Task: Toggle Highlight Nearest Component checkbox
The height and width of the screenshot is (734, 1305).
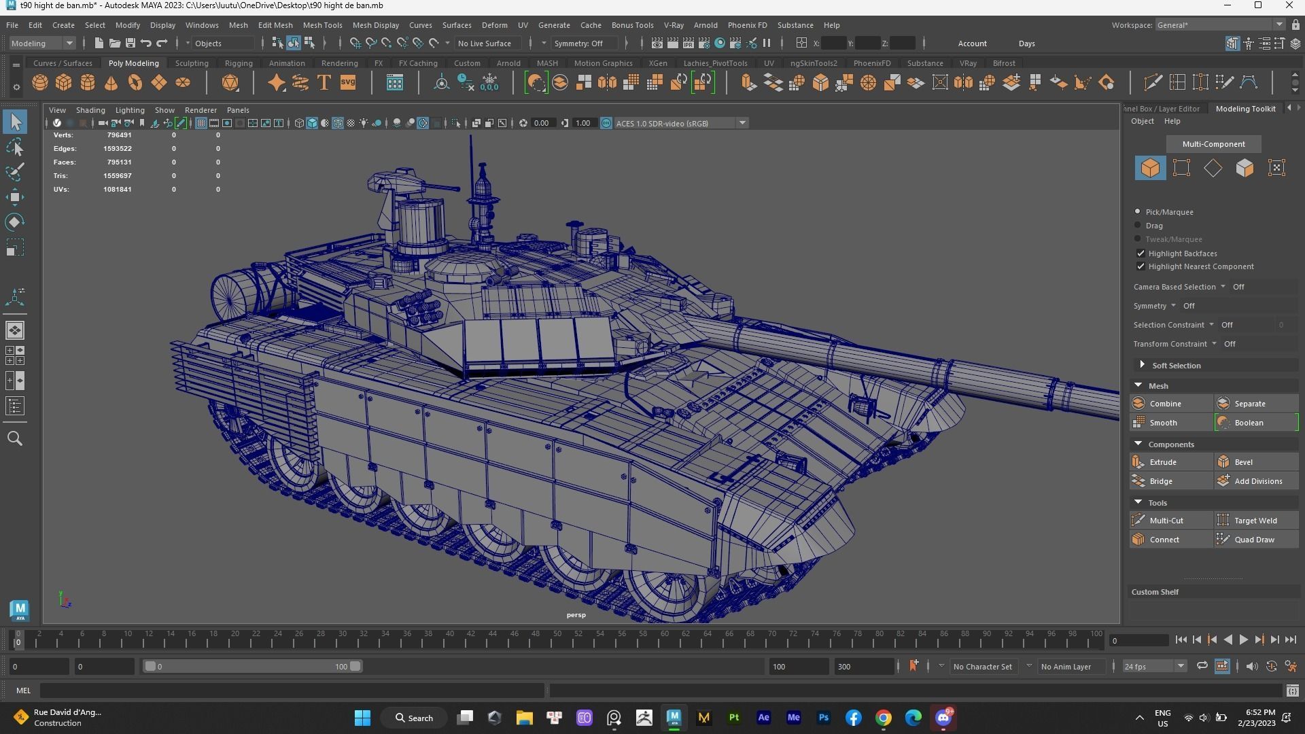Action: [x=1141, y=266]
